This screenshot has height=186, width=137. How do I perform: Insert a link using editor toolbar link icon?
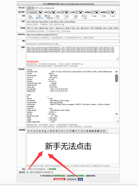click(x=76, y=131)
